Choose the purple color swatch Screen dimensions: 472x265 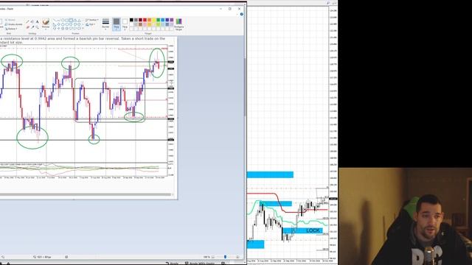172,20
